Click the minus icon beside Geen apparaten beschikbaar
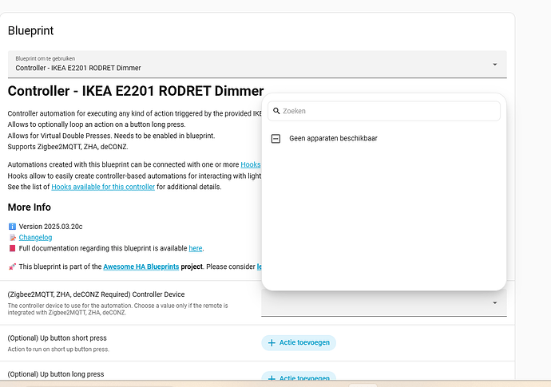The width and height of the screenshot is (551, 387). (x=275, y=139)
